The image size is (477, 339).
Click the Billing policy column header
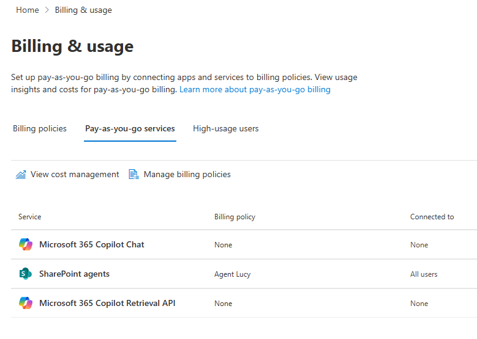[x=235, y=217]
